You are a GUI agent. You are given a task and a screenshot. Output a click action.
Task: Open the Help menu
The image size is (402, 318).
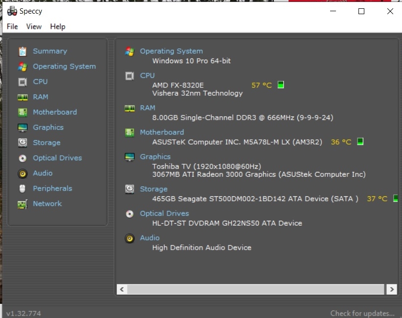(x=58, y=27)
